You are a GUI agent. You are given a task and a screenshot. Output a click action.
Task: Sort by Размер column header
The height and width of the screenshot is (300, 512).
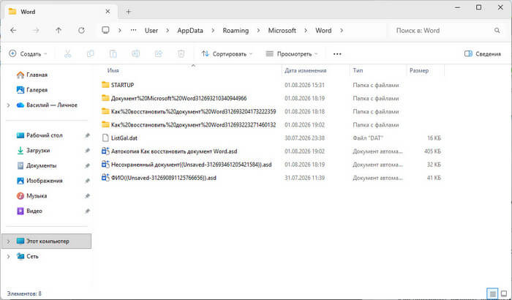tap(419, 70)
